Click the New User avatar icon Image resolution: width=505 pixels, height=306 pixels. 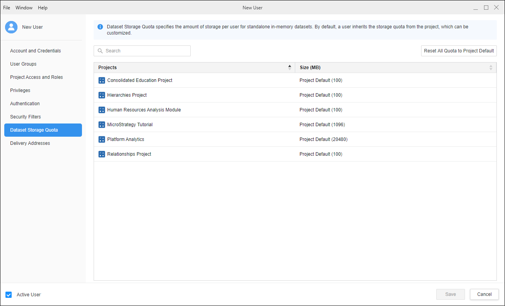[11, 27]
